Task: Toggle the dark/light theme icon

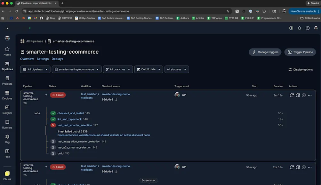Action: pyautogui.click(x=291, y=28)
